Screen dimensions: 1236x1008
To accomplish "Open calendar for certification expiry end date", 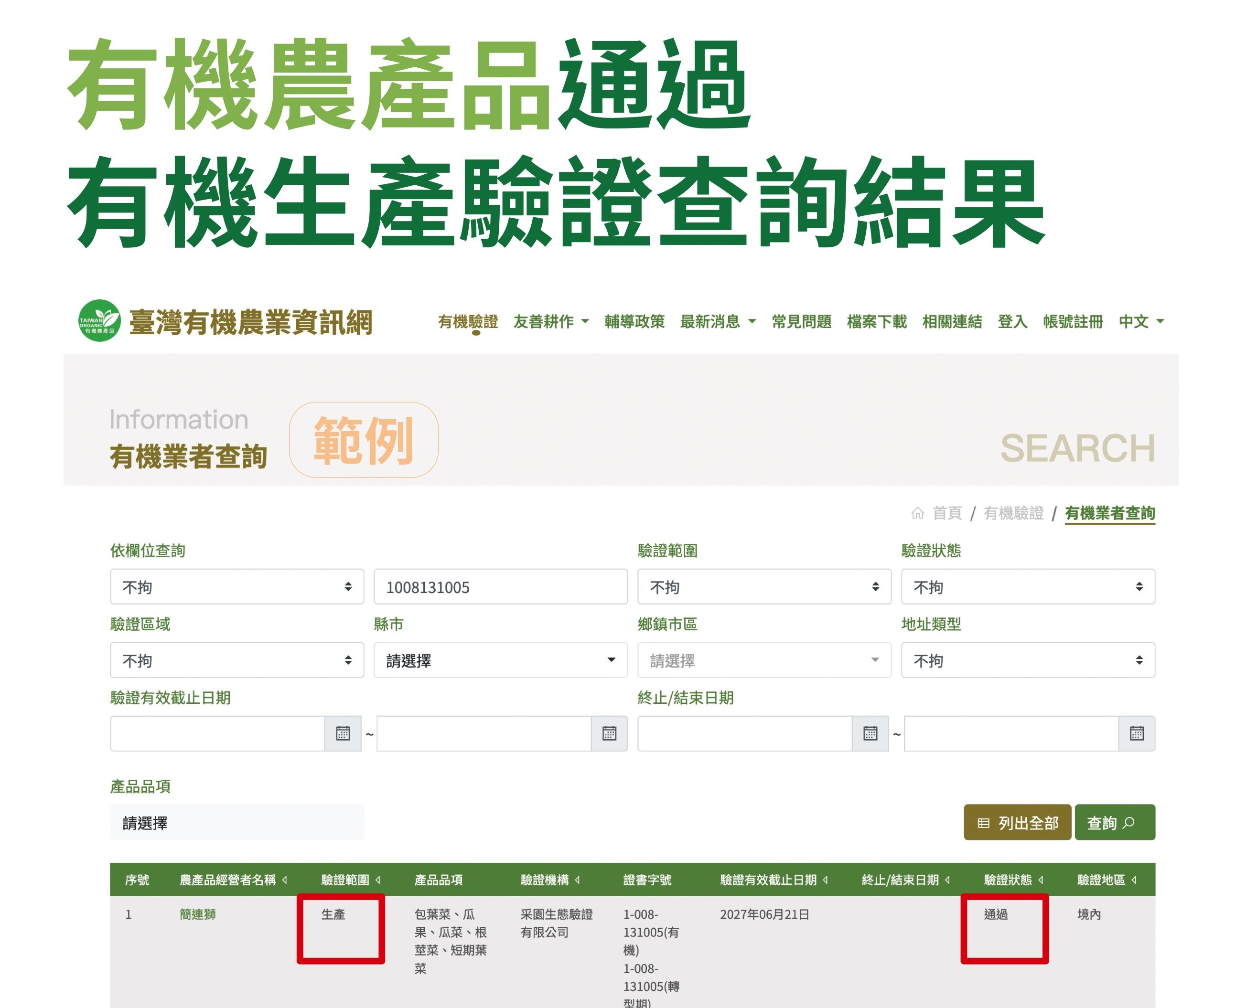I will 609,733.
